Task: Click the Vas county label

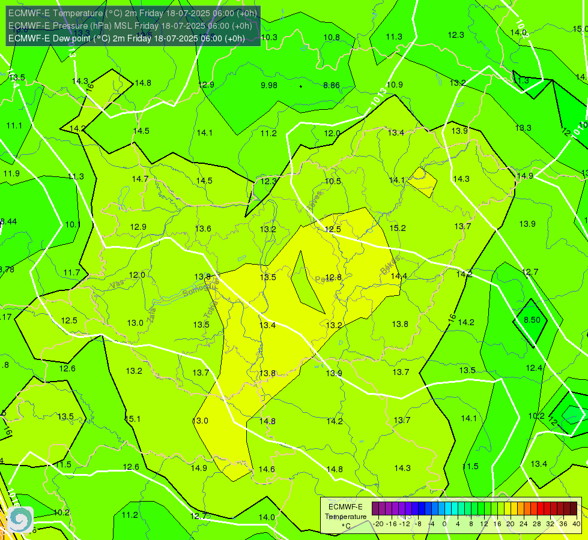Action: click(117, 285)
